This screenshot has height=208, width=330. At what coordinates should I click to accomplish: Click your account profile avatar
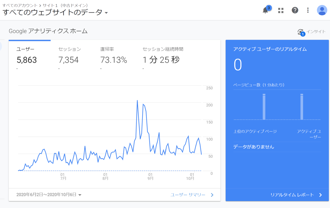(x=322, y=10)
